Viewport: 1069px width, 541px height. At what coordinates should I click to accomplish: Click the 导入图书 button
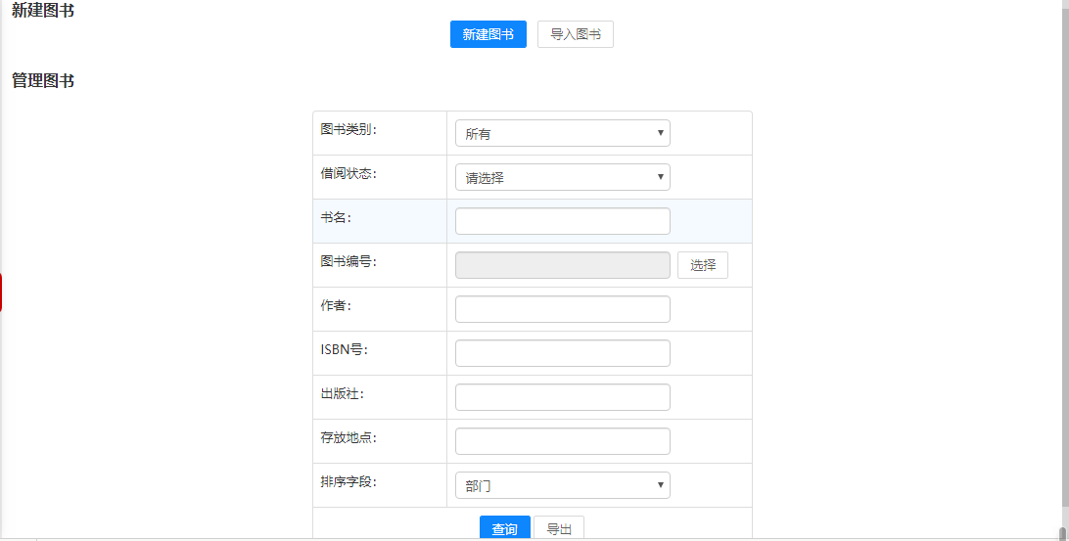coord(575,34)
